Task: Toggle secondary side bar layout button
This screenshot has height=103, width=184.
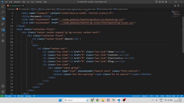Action: click(163, 2)
